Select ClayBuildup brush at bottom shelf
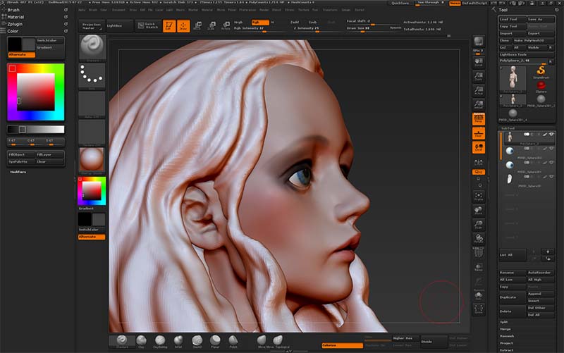This screenshot has width=564, height=353. pos(160,341)
